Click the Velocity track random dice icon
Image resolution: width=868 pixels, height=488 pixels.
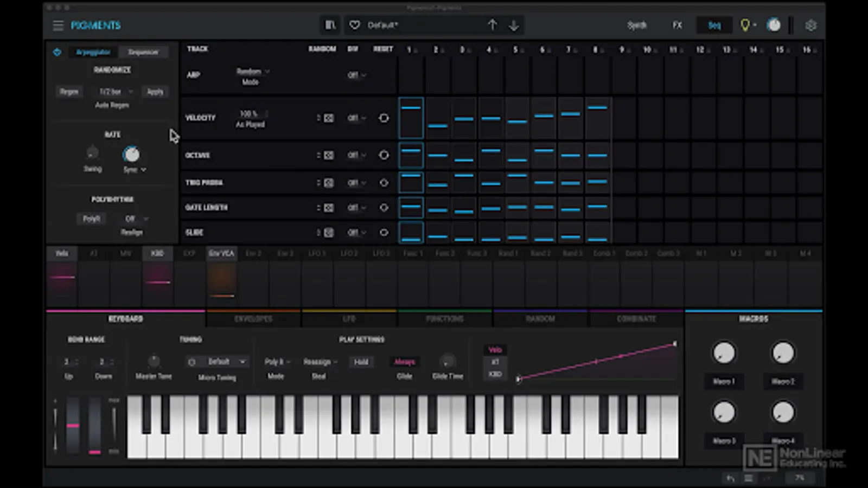(329, 118)
